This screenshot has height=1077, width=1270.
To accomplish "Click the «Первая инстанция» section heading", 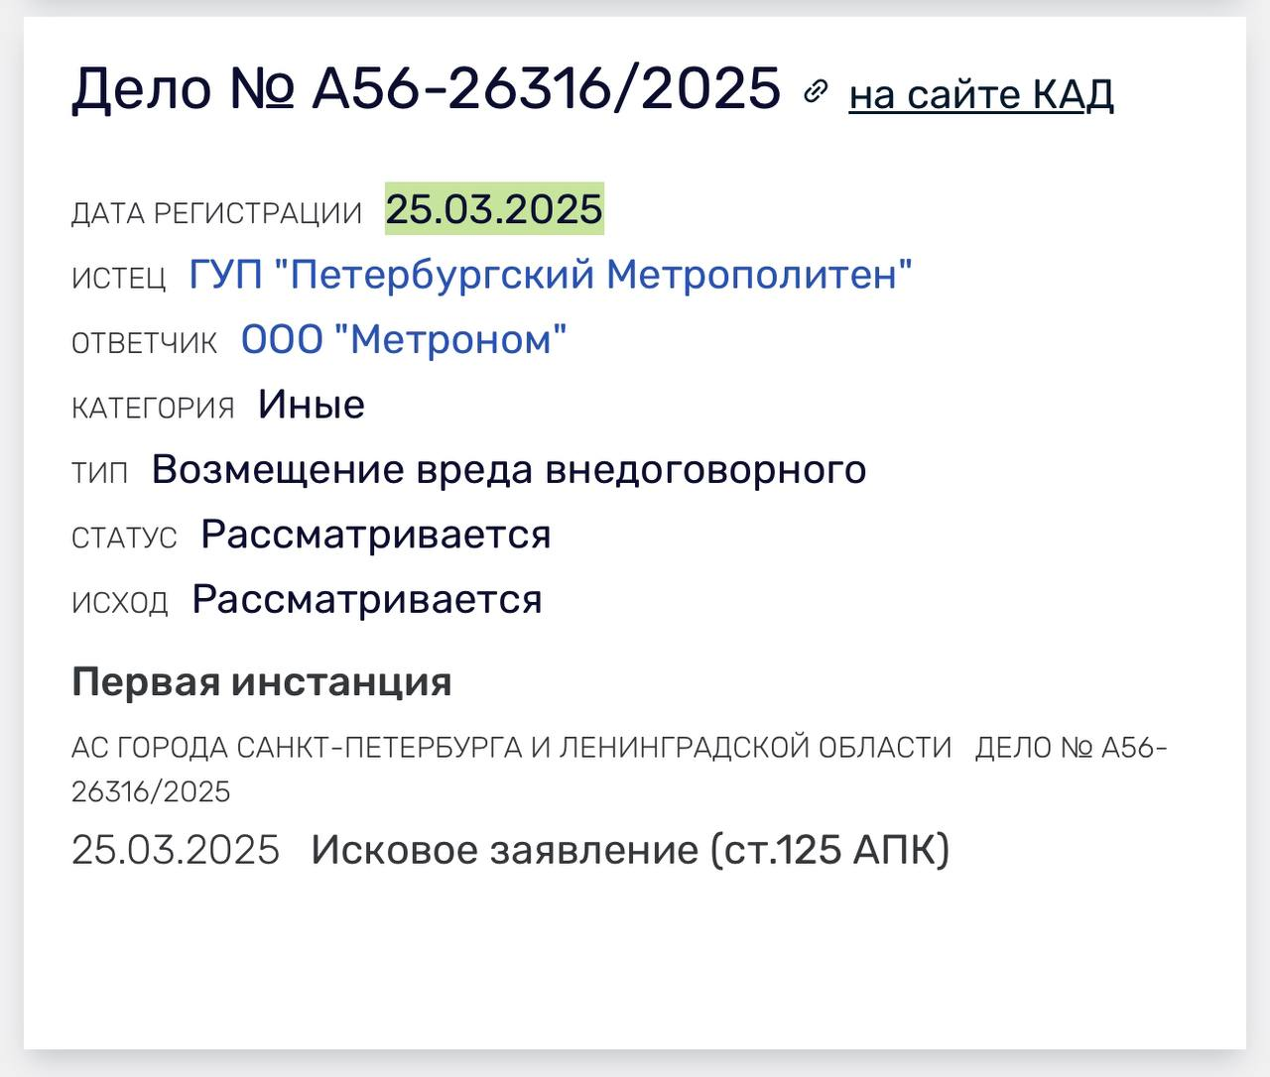I will [x=262, y=682].
